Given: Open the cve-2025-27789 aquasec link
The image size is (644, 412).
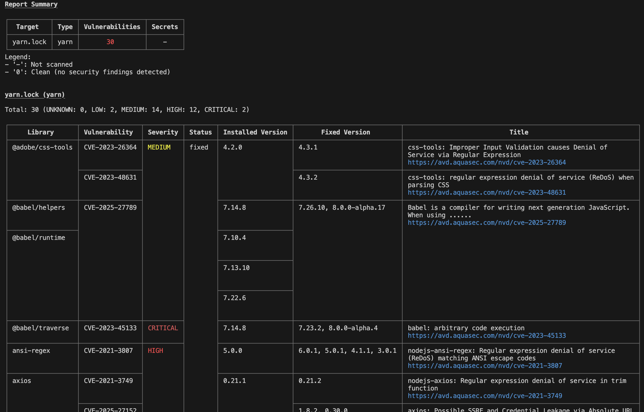Looking at the screenshot, I should (x=487, y=223).
